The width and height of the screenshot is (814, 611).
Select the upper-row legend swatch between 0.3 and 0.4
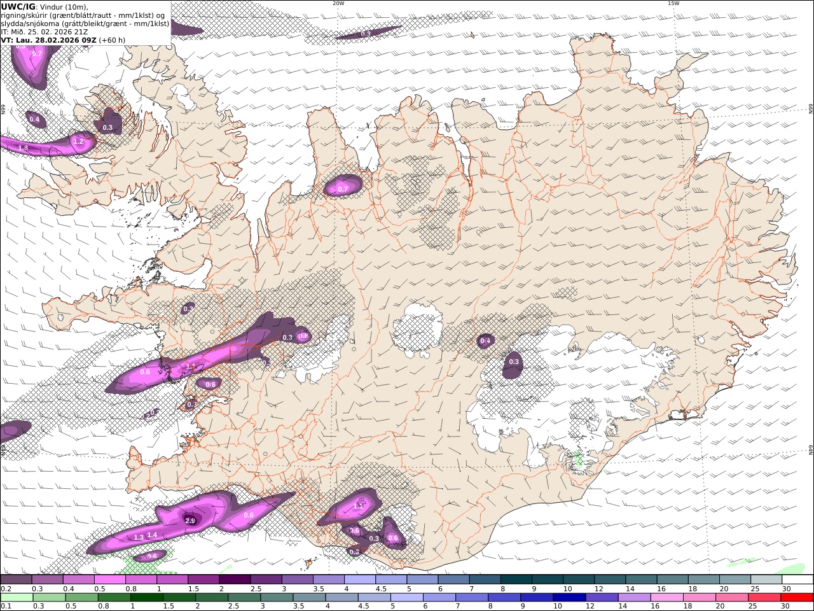[x=48, y=579]
